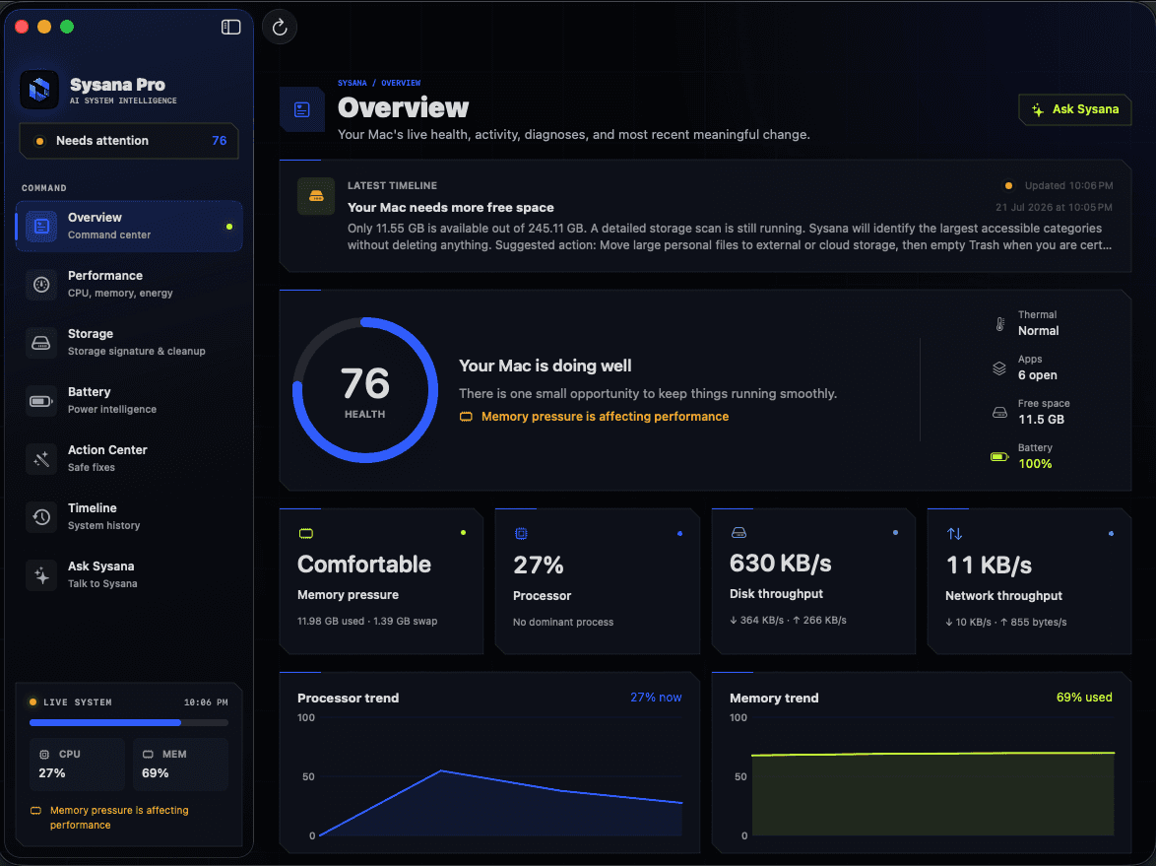Open the Storage drive icon
Image resolution: width=1156 pixels, height=866 pixels.
[41, 342]
